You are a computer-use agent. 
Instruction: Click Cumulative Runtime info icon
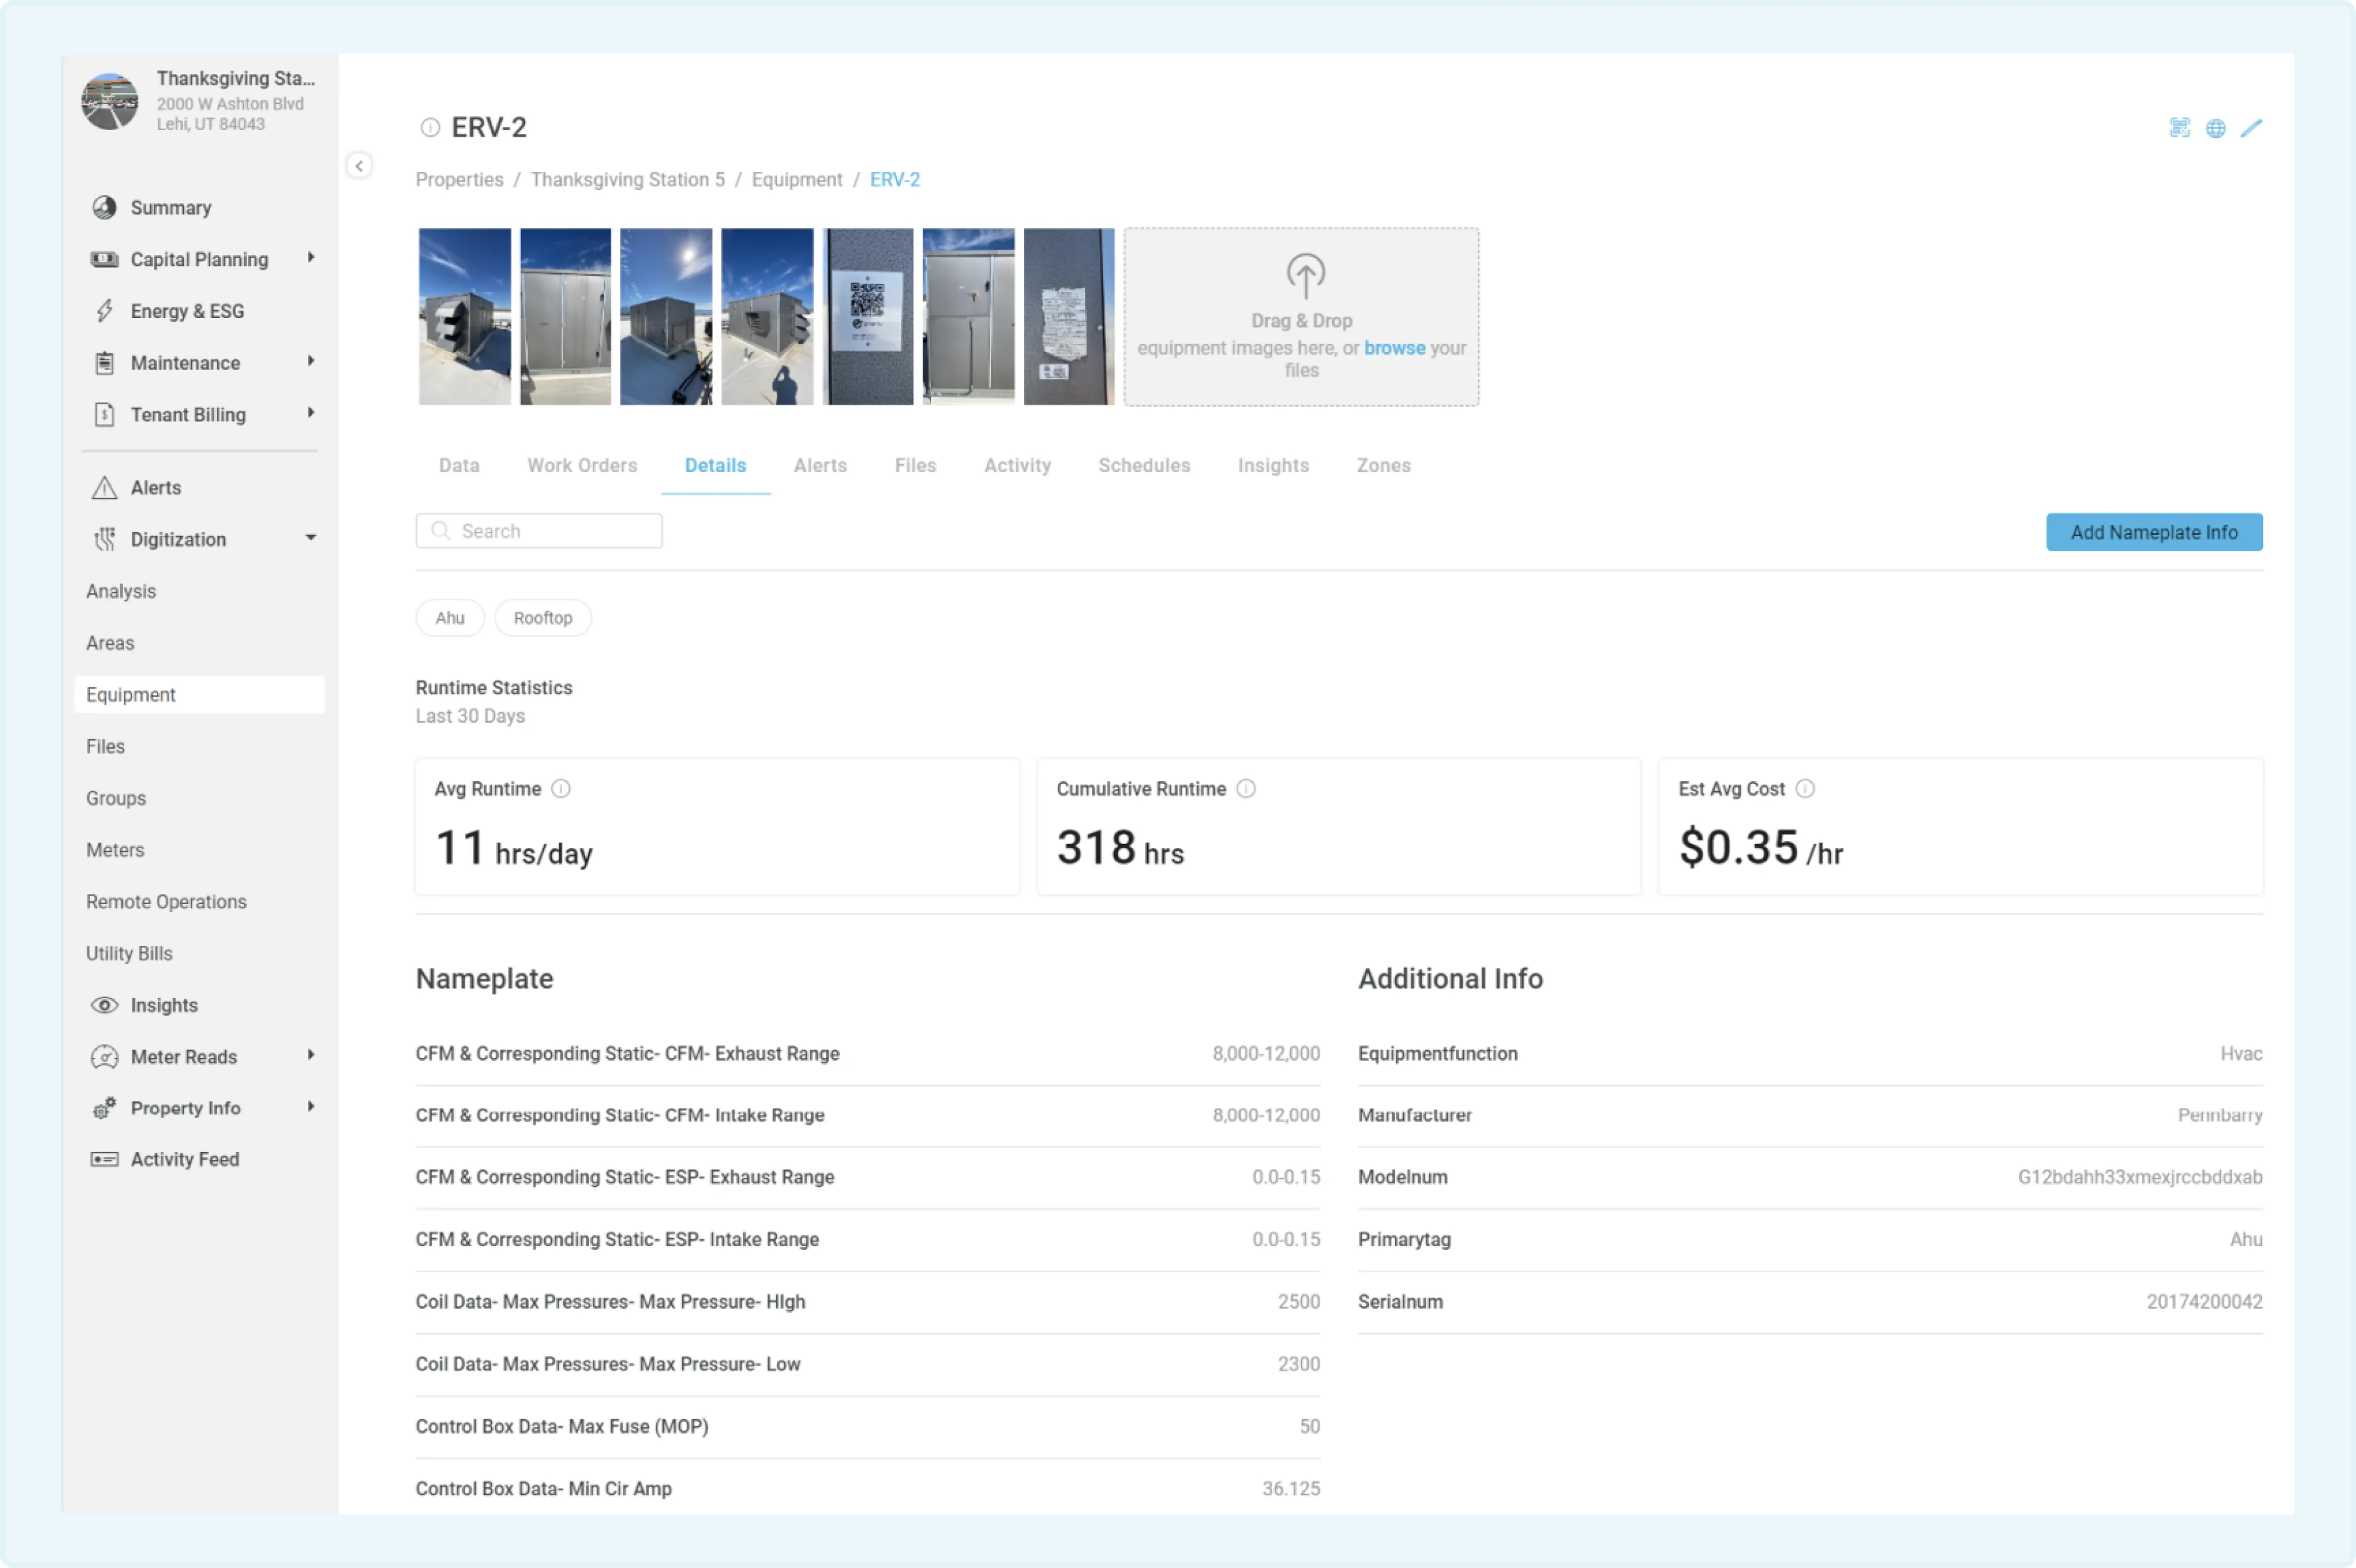[1245, 789]
